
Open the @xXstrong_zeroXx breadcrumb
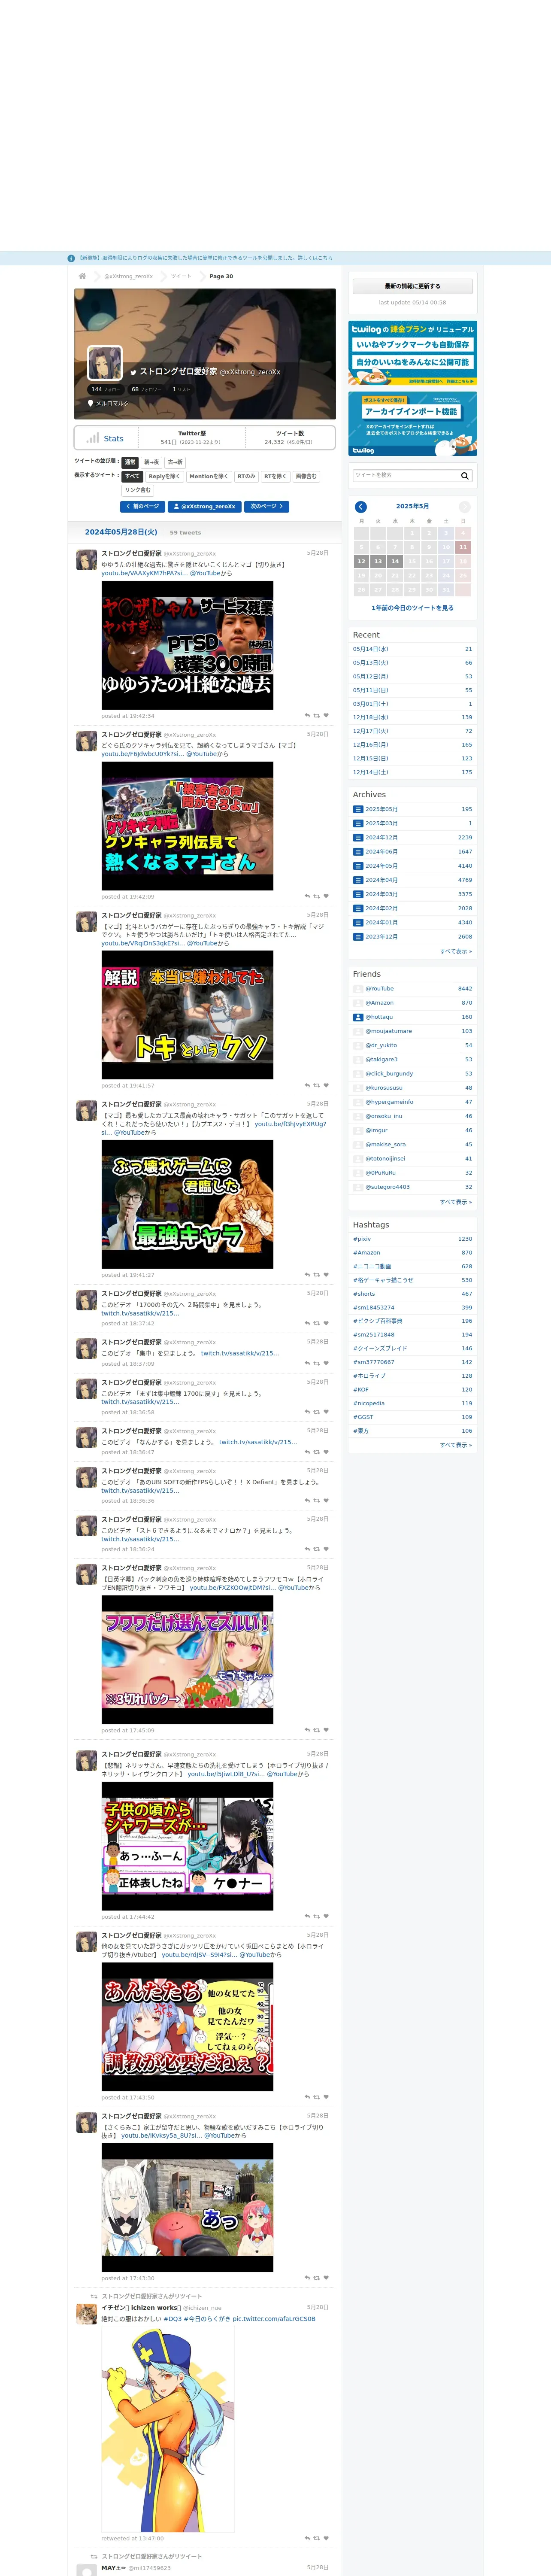129,276
